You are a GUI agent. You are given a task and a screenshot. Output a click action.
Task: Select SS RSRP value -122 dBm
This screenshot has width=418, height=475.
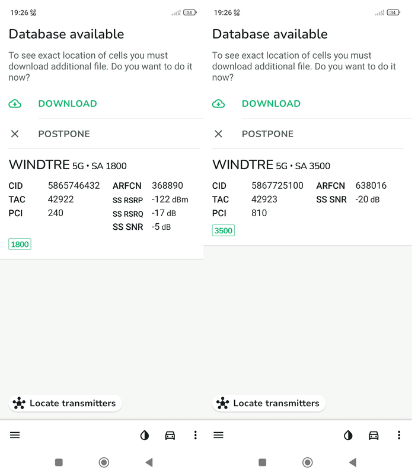coord(170,199)
